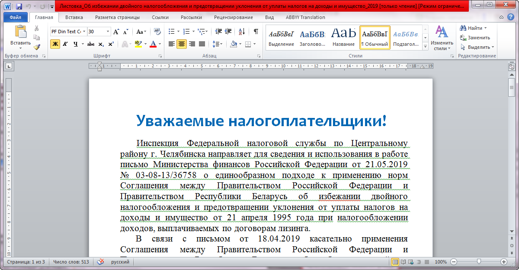This screenshot has width=519, height=270.
Task: Save the document from the quick access toolbar
Action: 19,6
